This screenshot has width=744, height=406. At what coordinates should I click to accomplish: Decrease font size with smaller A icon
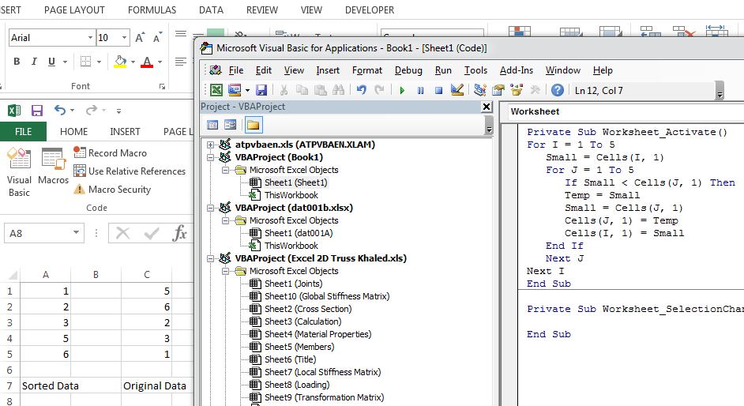(157, 37)
